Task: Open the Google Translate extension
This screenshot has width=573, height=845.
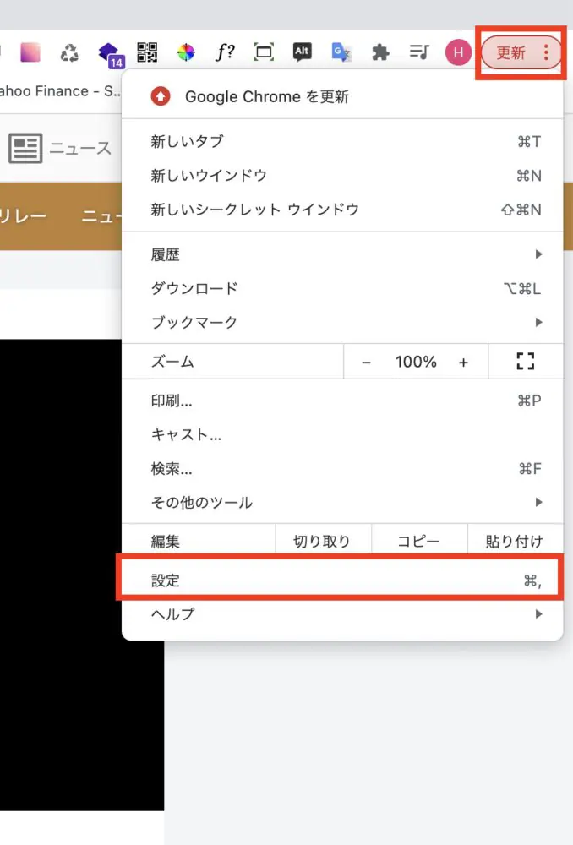Action: [x=341, y=52]
